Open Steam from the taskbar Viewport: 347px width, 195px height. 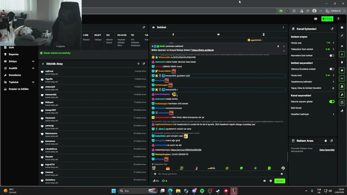pyautogui.click(x=218, y=191)
